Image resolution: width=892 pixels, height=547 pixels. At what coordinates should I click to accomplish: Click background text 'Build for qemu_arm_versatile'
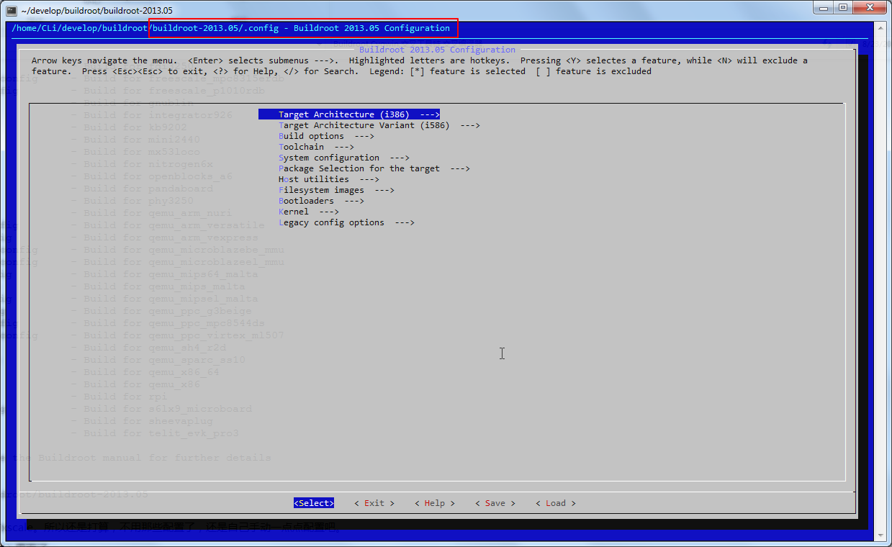(x=174, y=225)
